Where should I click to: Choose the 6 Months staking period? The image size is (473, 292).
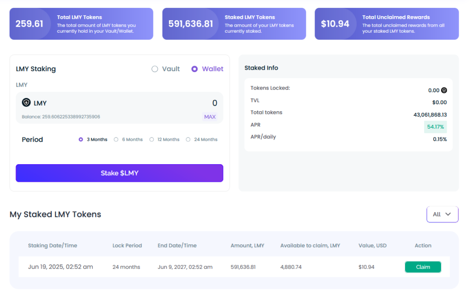point(116,139)
